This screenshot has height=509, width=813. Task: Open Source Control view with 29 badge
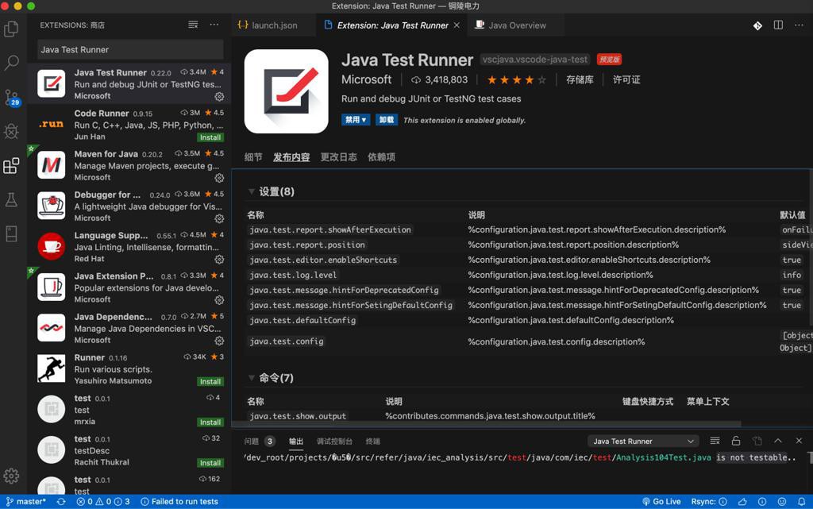click(x=11, y=98)
